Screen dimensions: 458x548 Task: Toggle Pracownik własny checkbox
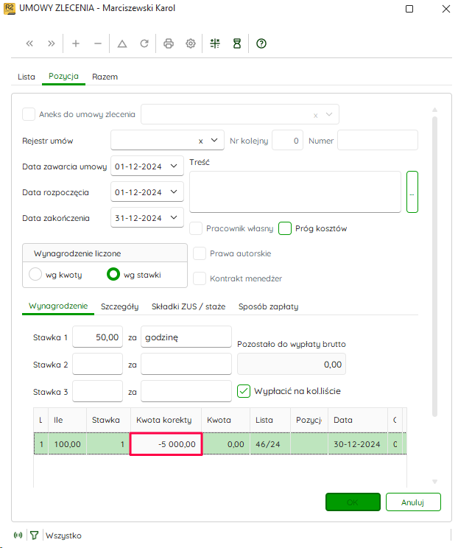tap(196, 228)
